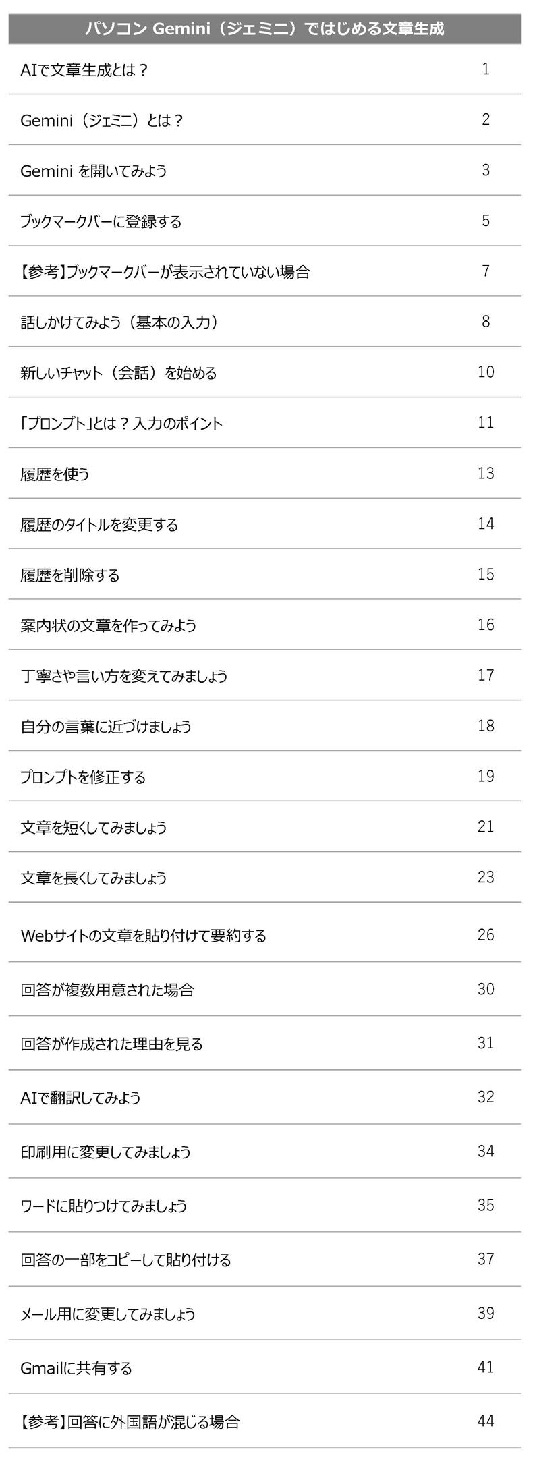
Task: Click the '履歴を削除する' entry
Action: pyautogui.click(x=70, y=575)
